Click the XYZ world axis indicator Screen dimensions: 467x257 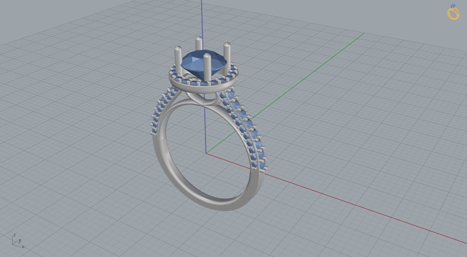pos(18,240)
